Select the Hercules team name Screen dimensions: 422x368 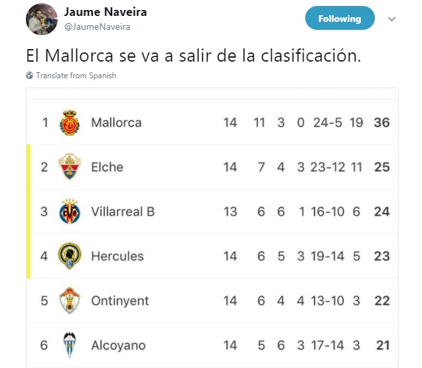[117, 256]
